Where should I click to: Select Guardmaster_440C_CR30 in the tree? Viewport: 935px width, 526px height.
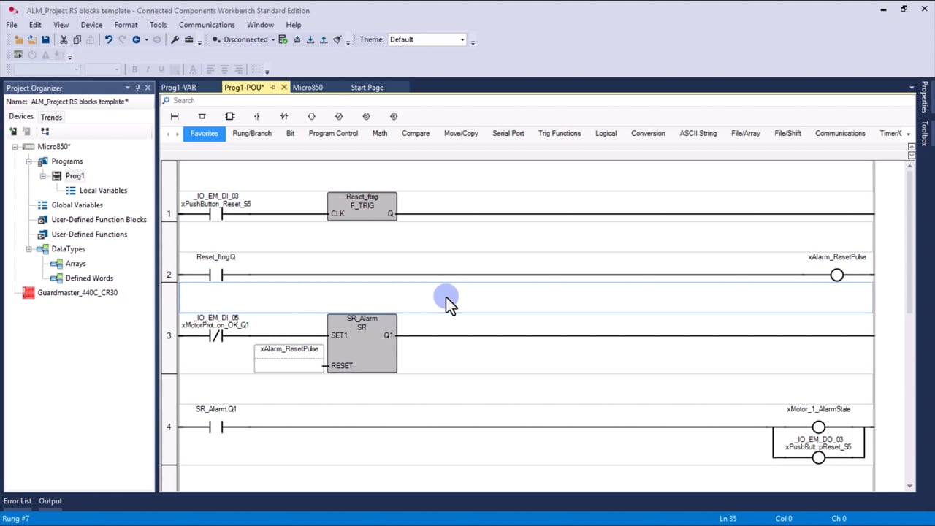pos(77,293)
